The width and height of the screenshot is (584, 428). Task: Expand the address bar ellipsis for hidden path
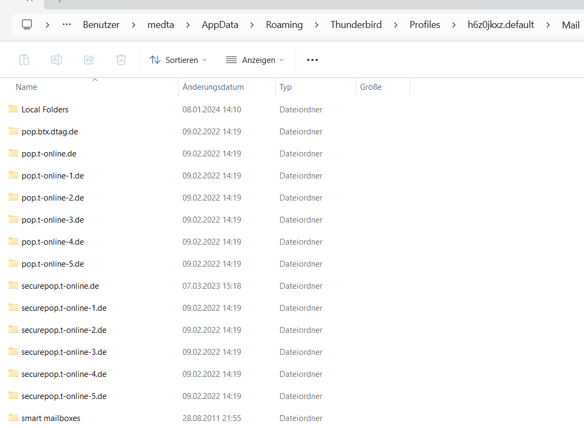point(67,25)
